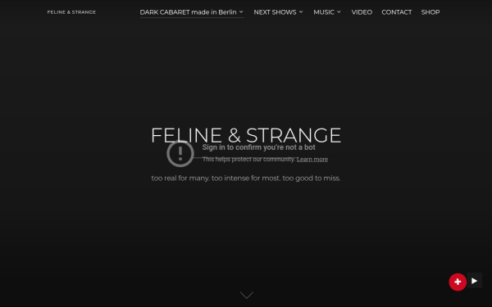Open DARK CABARET made in Berlin menu
This screenshot has height=307, width=492.
(x=188, y=12)
